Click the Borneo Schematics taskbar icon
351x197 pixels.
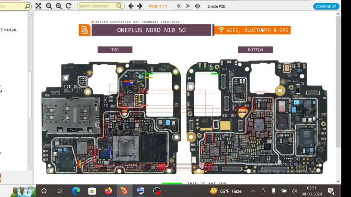[124, 191]
